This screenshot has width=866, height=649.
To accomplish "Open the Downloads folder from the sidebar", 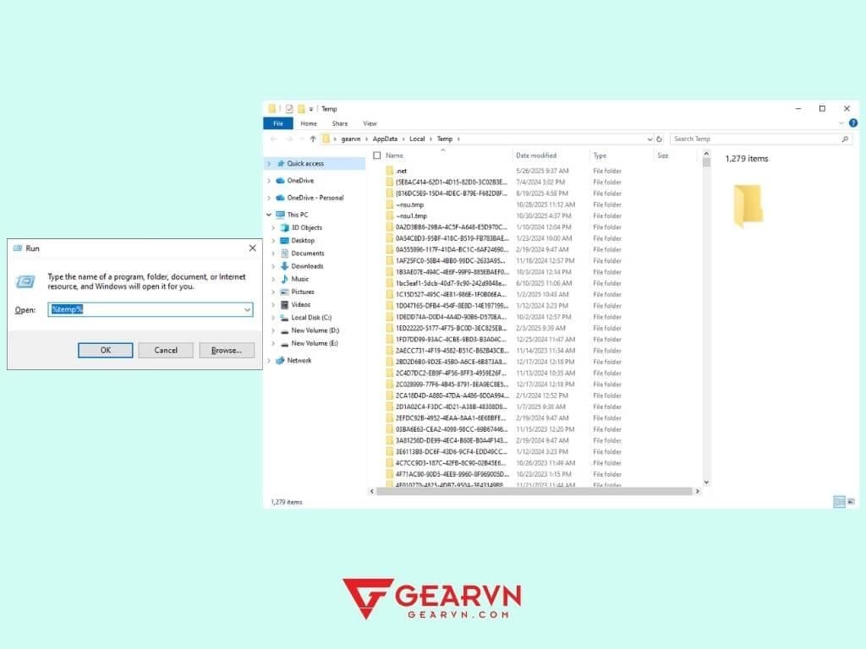I will tap(305, 266).
